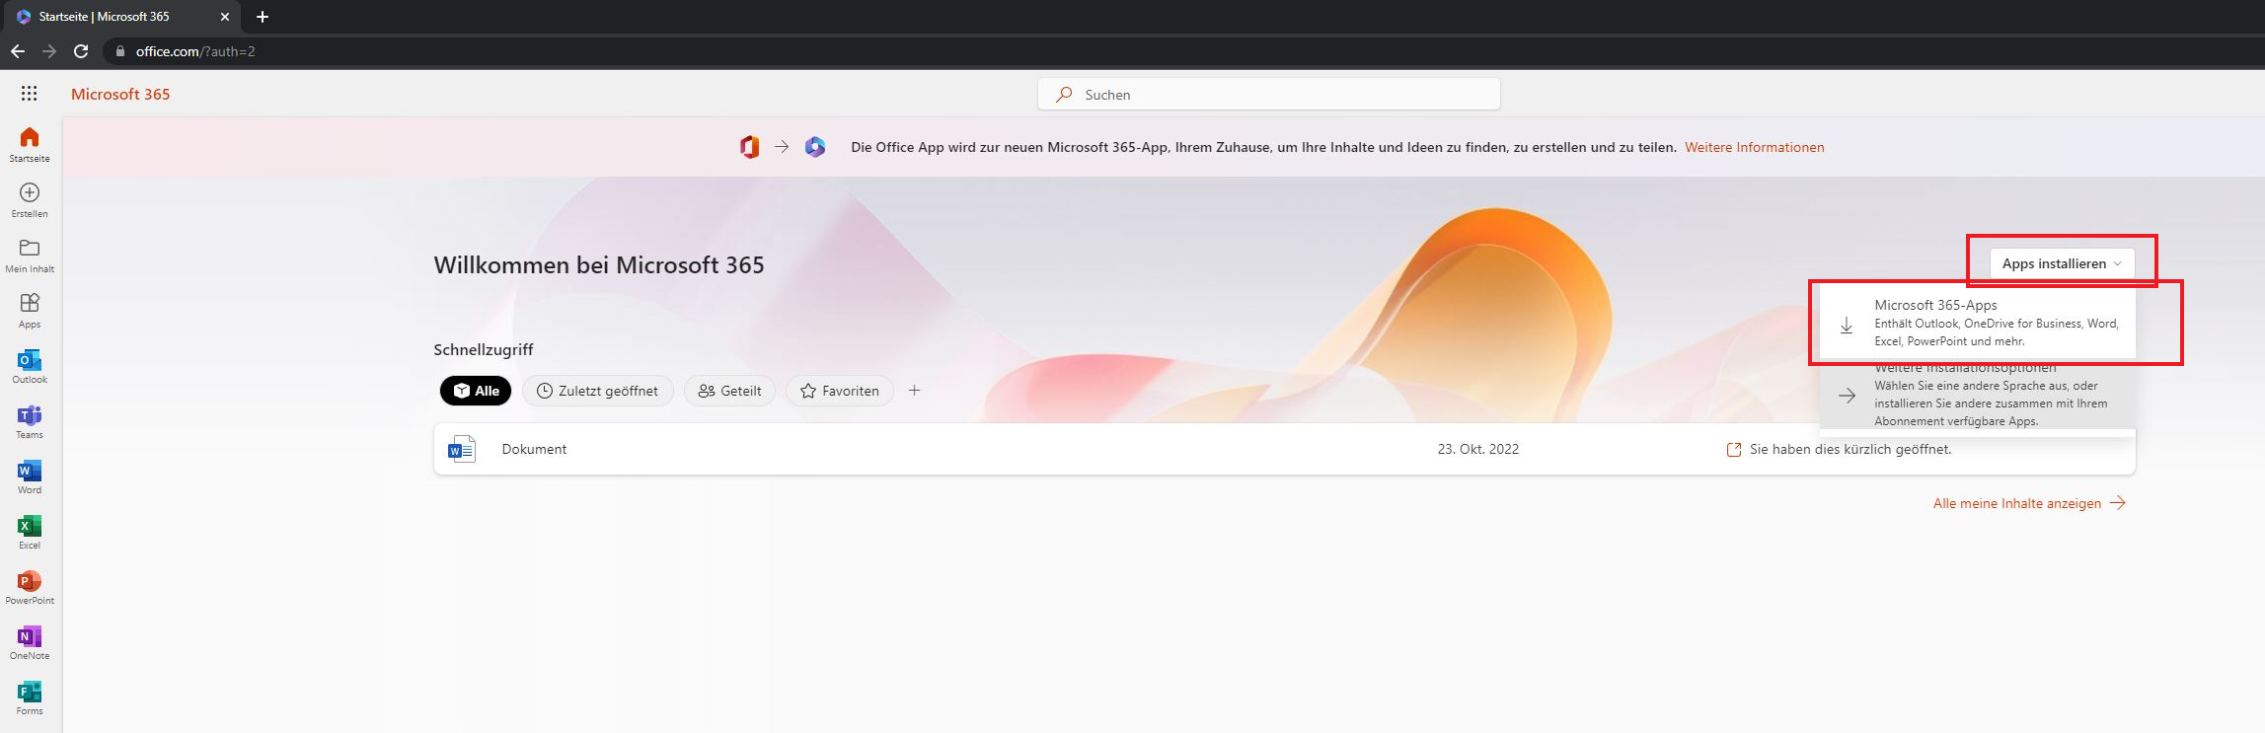Click the browser back arrow

click(x=18, y=51)
